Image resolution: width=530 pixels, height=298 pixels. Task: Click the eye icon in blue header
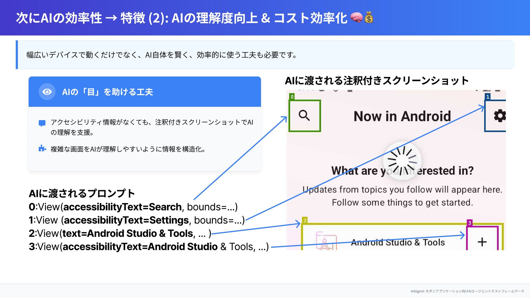tap(47, 92)
